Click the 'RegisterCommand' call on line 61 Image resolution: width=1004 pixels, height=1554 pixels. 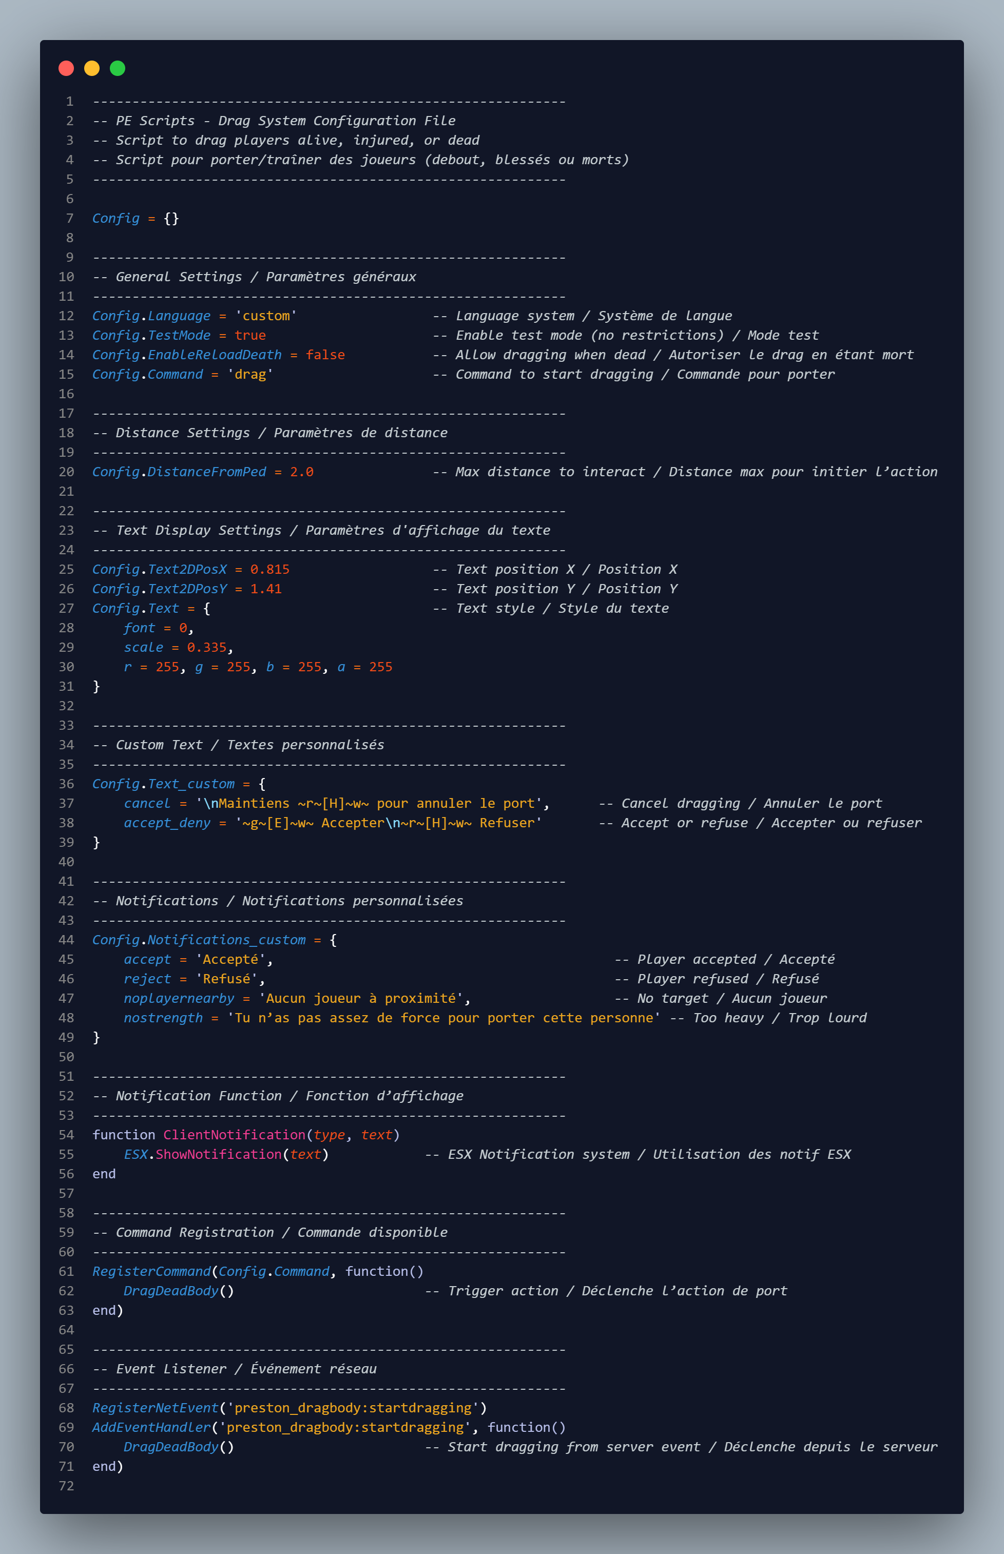(151, 1272)
